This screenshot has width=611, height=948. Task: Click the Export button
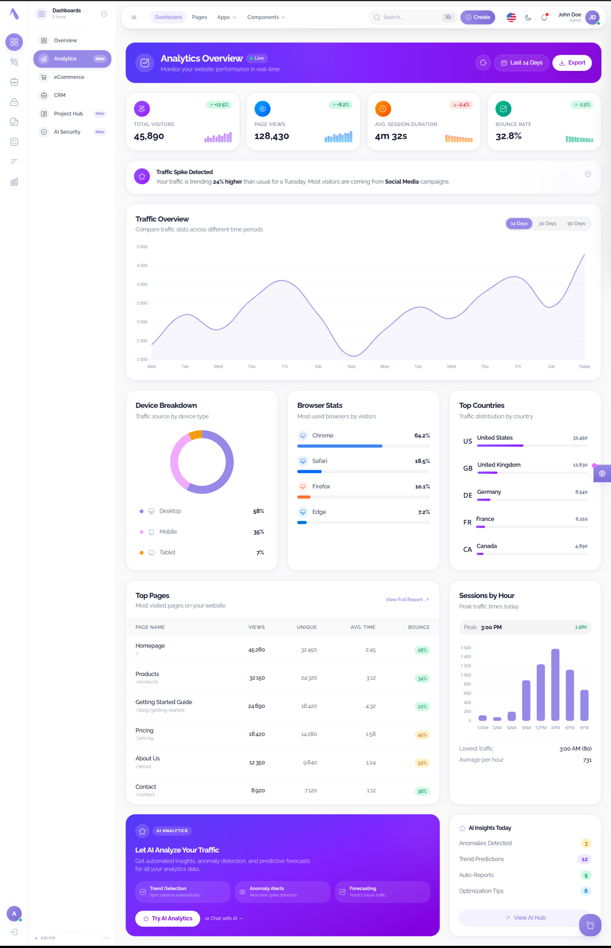(x=572, y=63)
